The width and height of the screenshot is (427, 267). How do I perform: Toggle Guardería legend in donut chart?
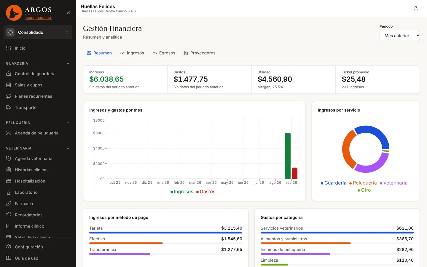(x=334, y=183)
